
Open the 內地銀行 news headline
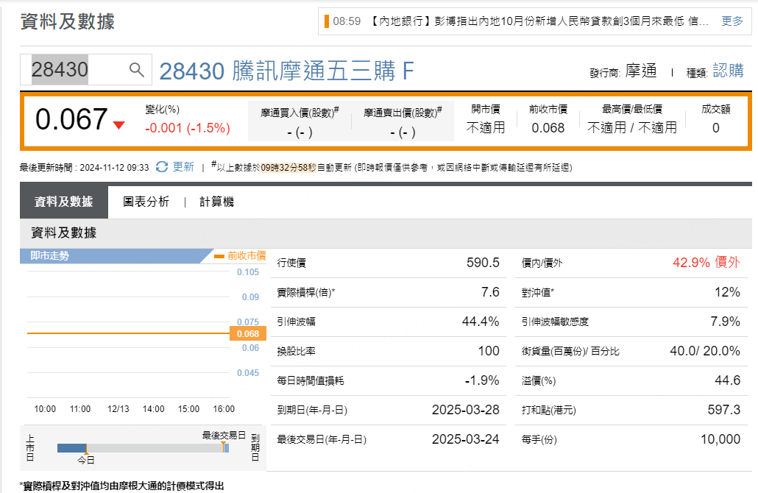click(x=539, y=21)
